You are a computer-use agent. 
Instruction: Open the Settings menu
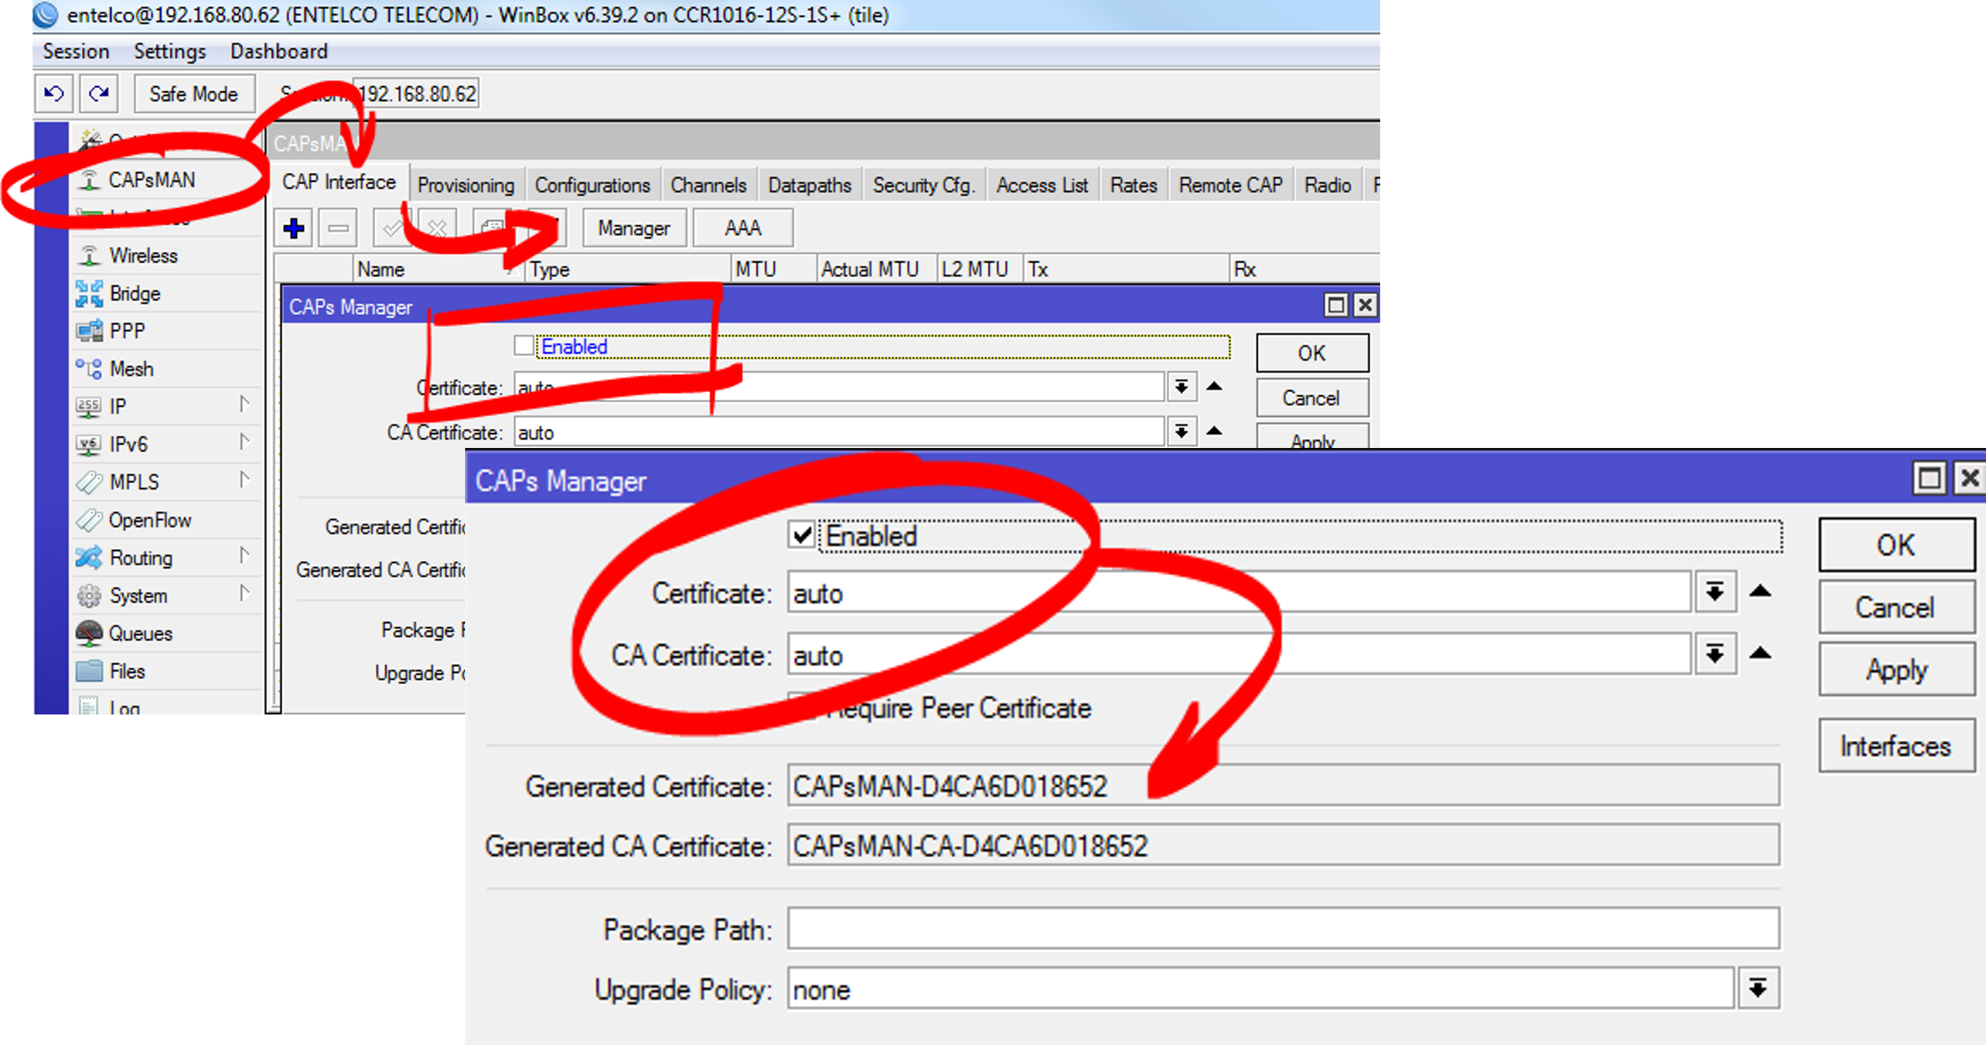(170, 52)
